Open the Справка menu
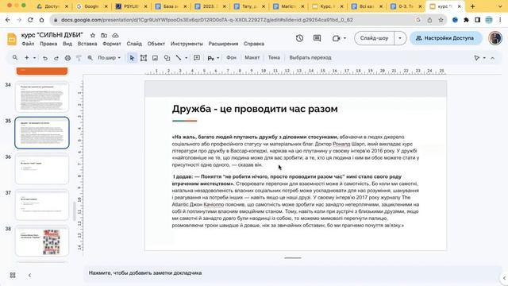Viewport: 508px width, 286px height. click(x=254, y=44)
